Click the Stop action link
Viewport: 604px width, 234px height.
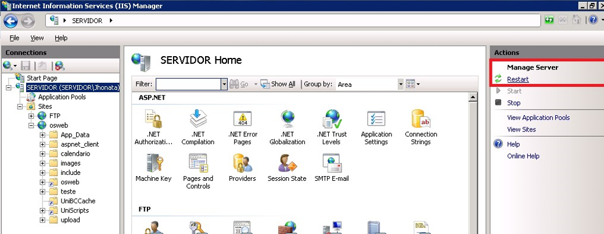[513, 103]
